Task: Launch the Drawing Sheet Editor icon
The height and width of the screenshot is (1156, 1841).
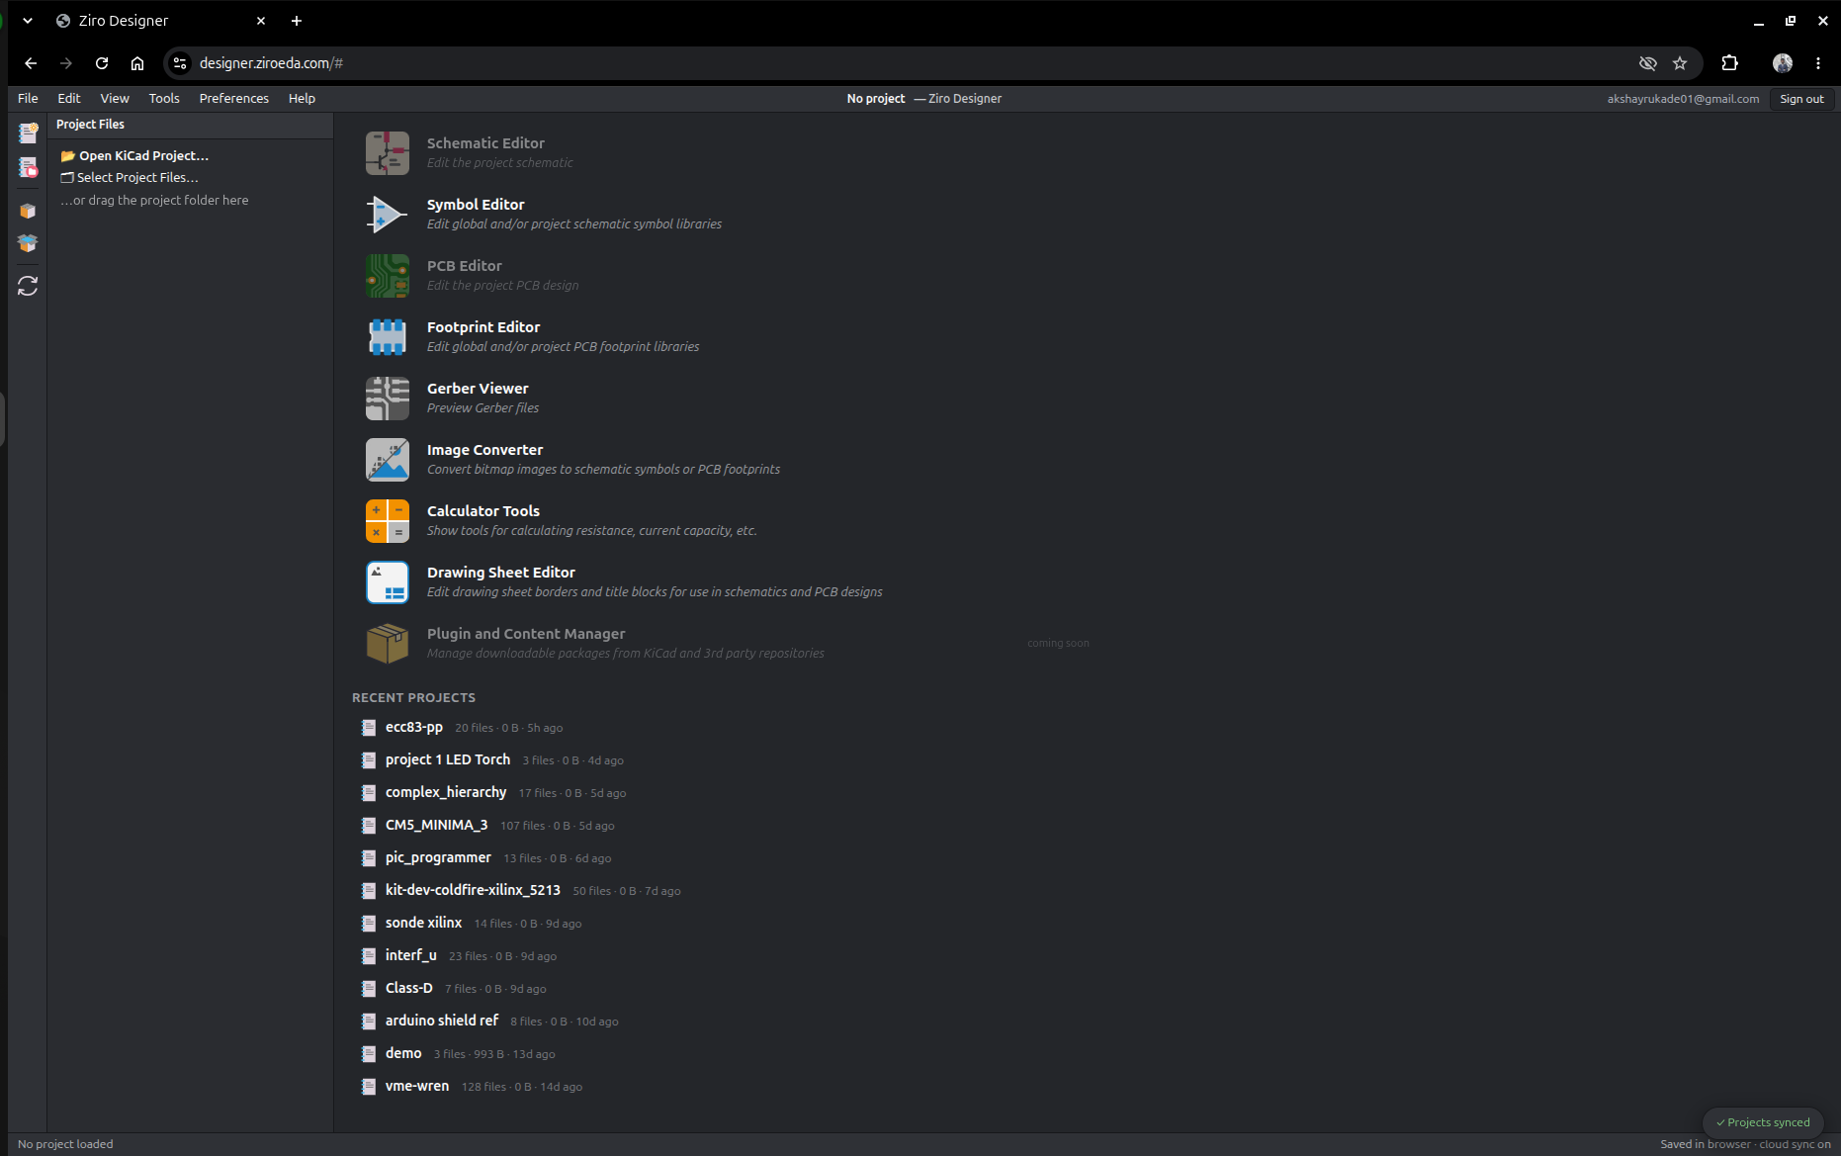Action: [388, 582]
